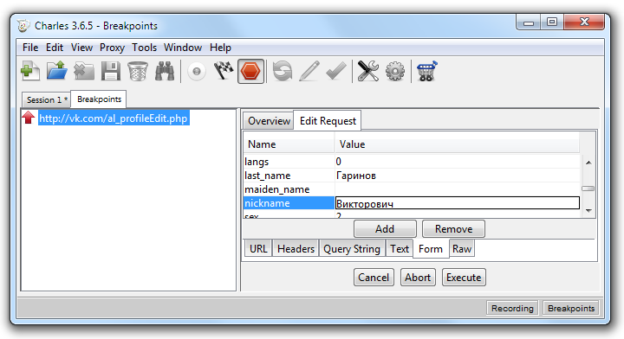Select the Form tab
The height and width of the screenshot is (339, 624).
tap(431, 249)
